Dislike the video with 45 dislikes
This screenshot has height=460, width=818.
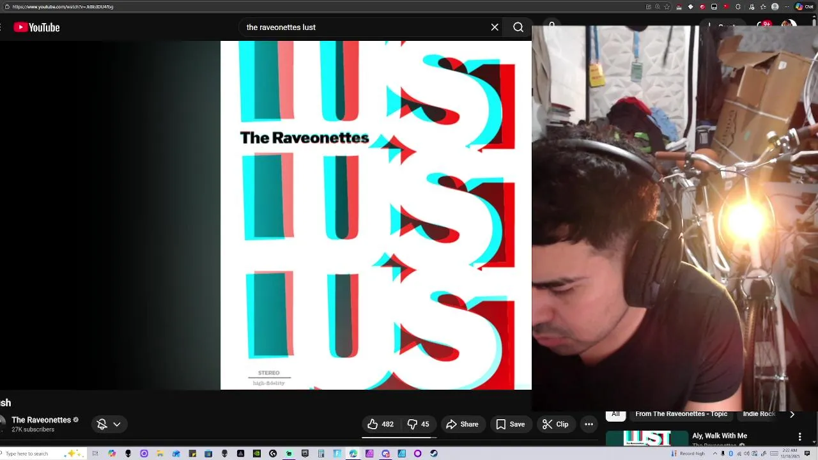pos(419,424)
